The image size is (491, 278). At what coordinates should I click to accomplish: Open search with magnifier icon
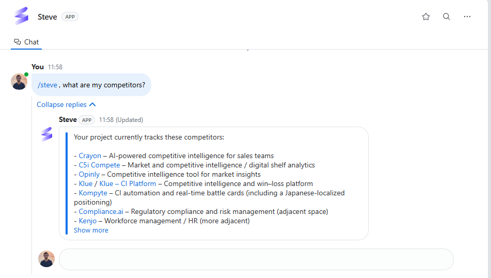tap(447, 17)
